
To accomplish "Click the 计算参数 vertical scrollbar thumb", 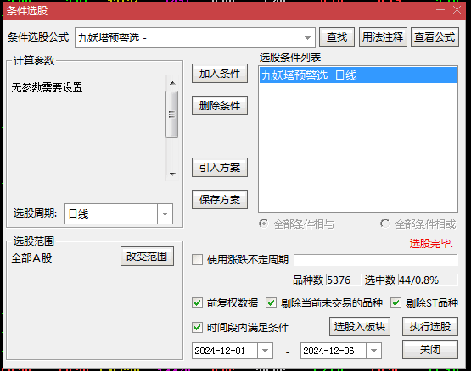I will click(171, 114).
